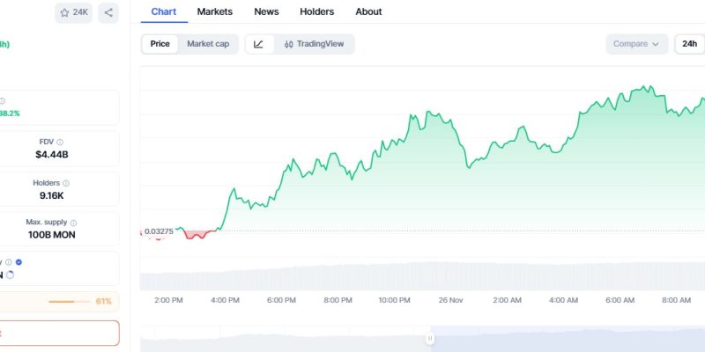
Task: Click the range selector handle on mini chart
Action: 431,339
